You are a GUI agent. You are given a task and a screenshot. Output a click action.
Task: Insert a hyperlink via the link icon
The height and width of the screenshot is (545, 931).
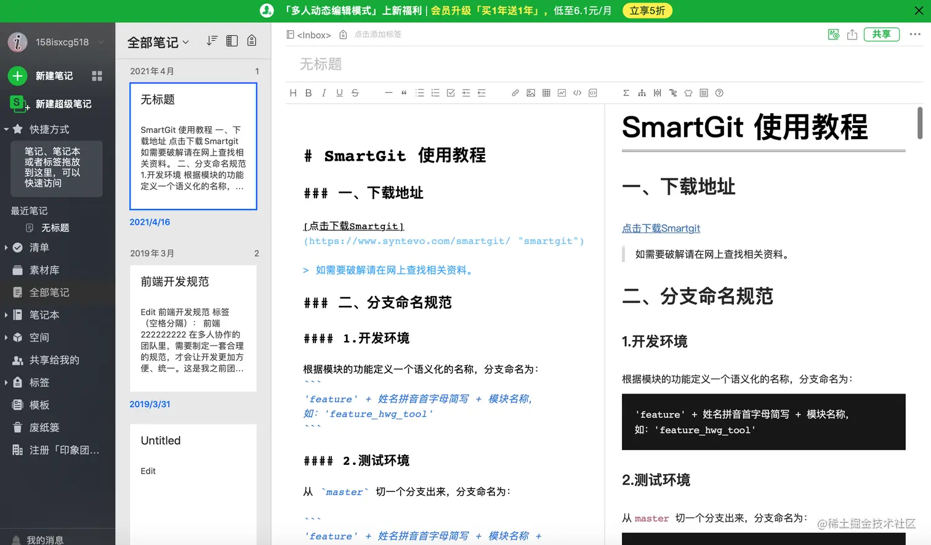[x=515, y=93]
